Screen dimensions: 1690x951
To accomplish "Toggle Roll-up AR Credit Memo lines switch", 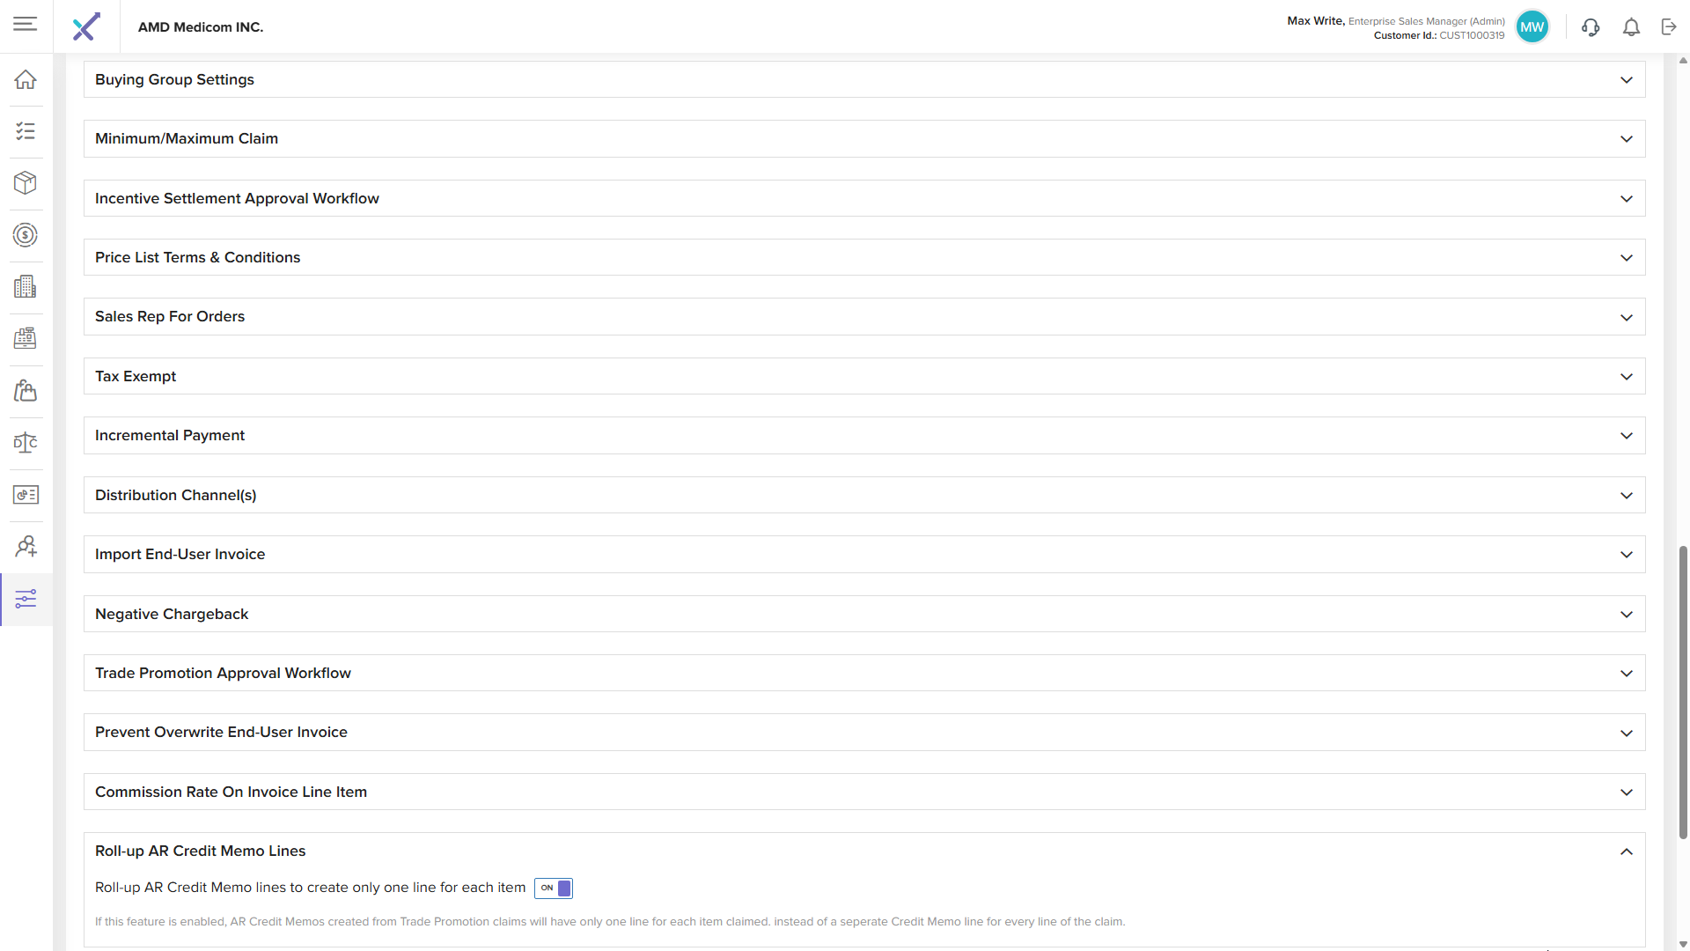I will (x=554, y=888).
